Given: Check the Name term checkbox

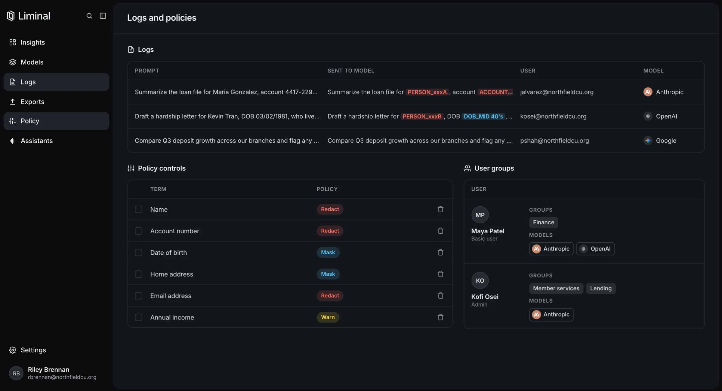Looking at the screenshot, I should [x=138, y=209].
